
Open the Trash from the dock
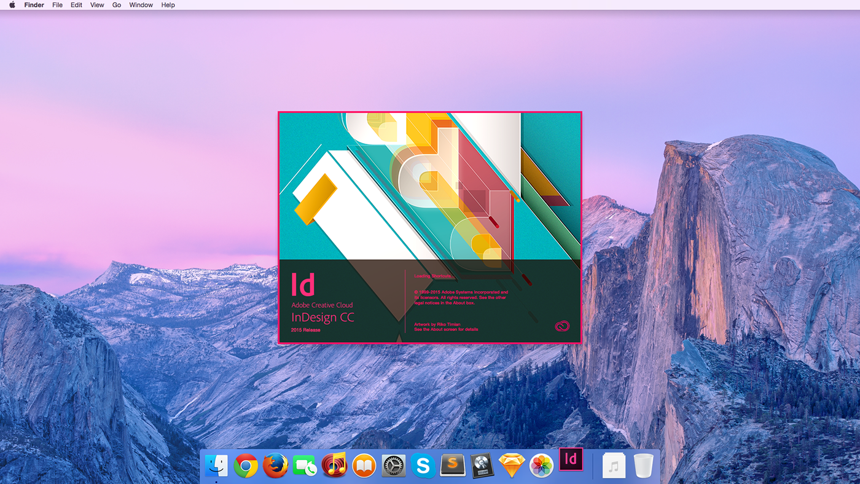coord(643,466)
